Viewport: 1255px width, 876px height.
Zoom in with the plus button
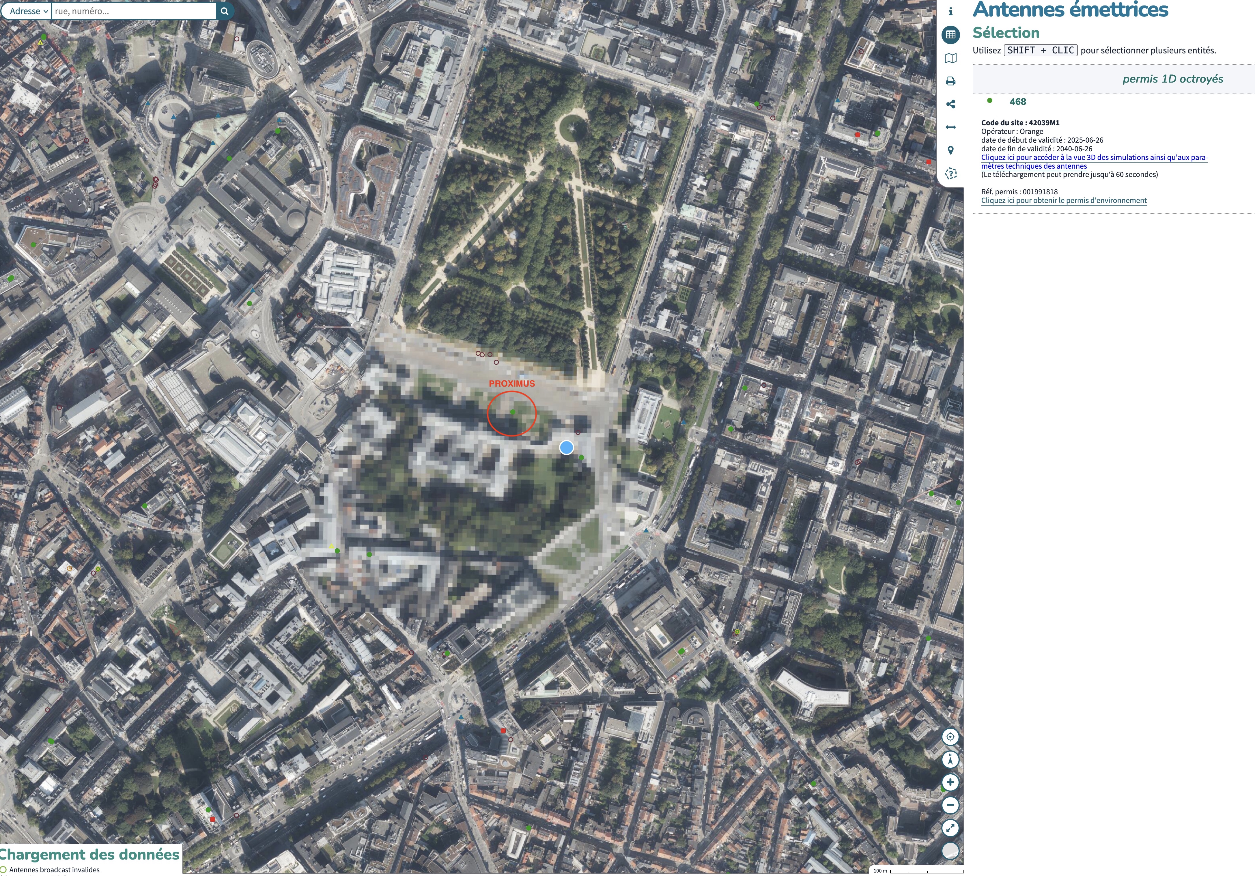(950, 782)
